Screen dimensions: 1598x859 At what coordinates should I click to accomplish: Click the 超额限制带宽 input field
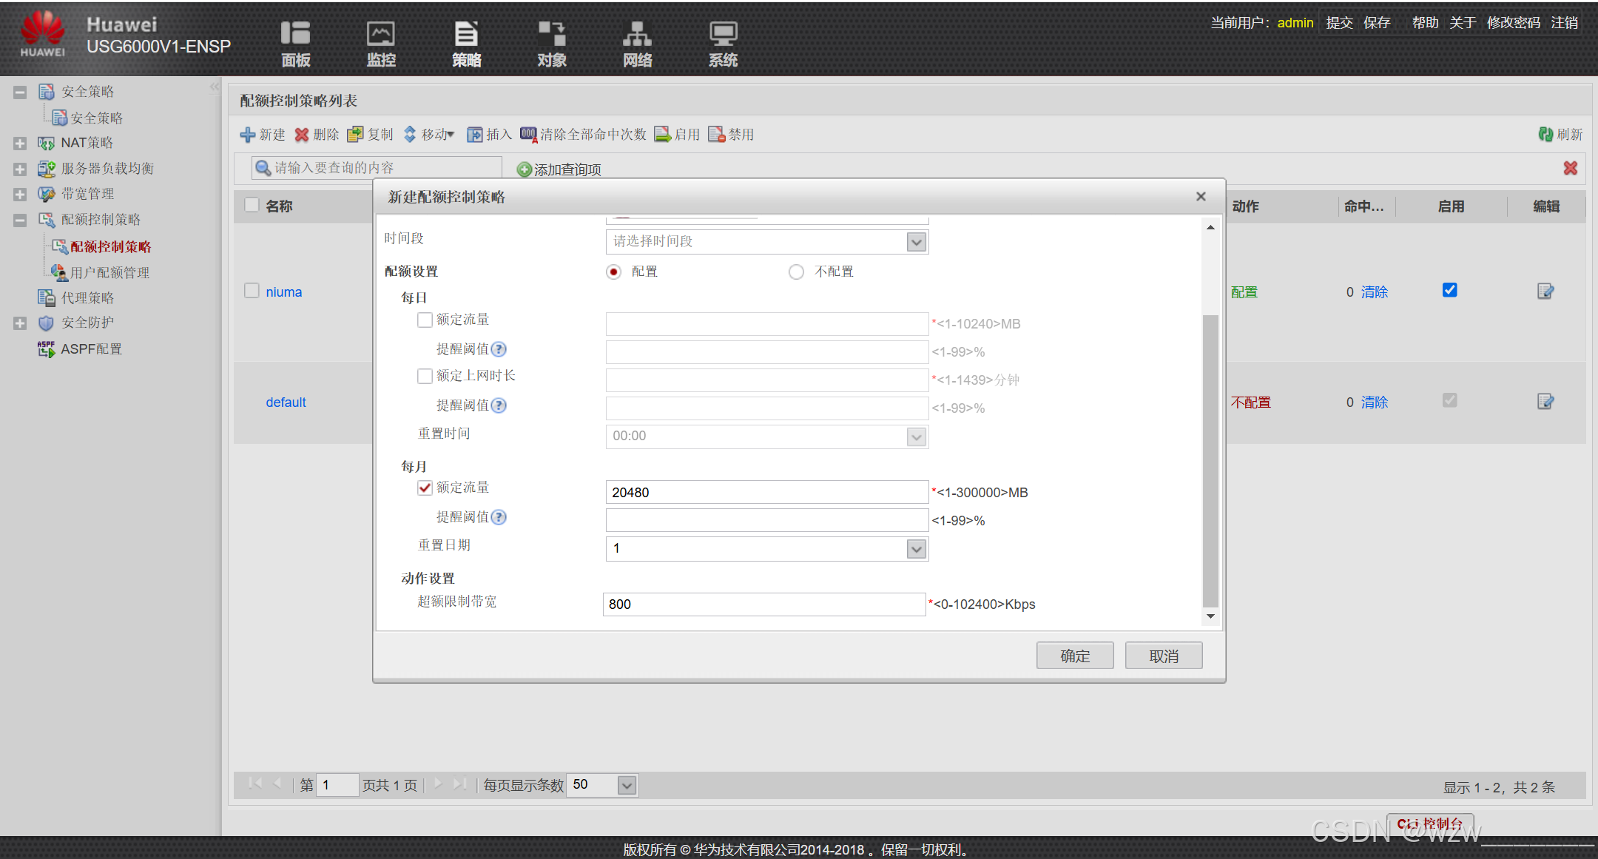pyautogui.click(x=763, y=604)
